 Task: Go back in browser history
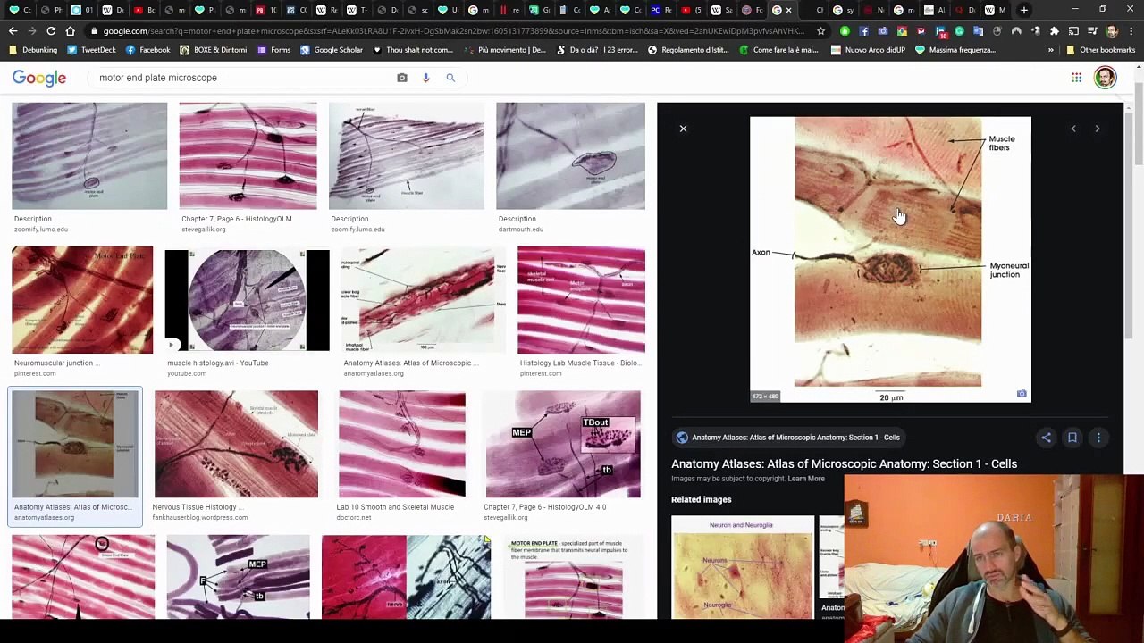(x=13, y=31)
